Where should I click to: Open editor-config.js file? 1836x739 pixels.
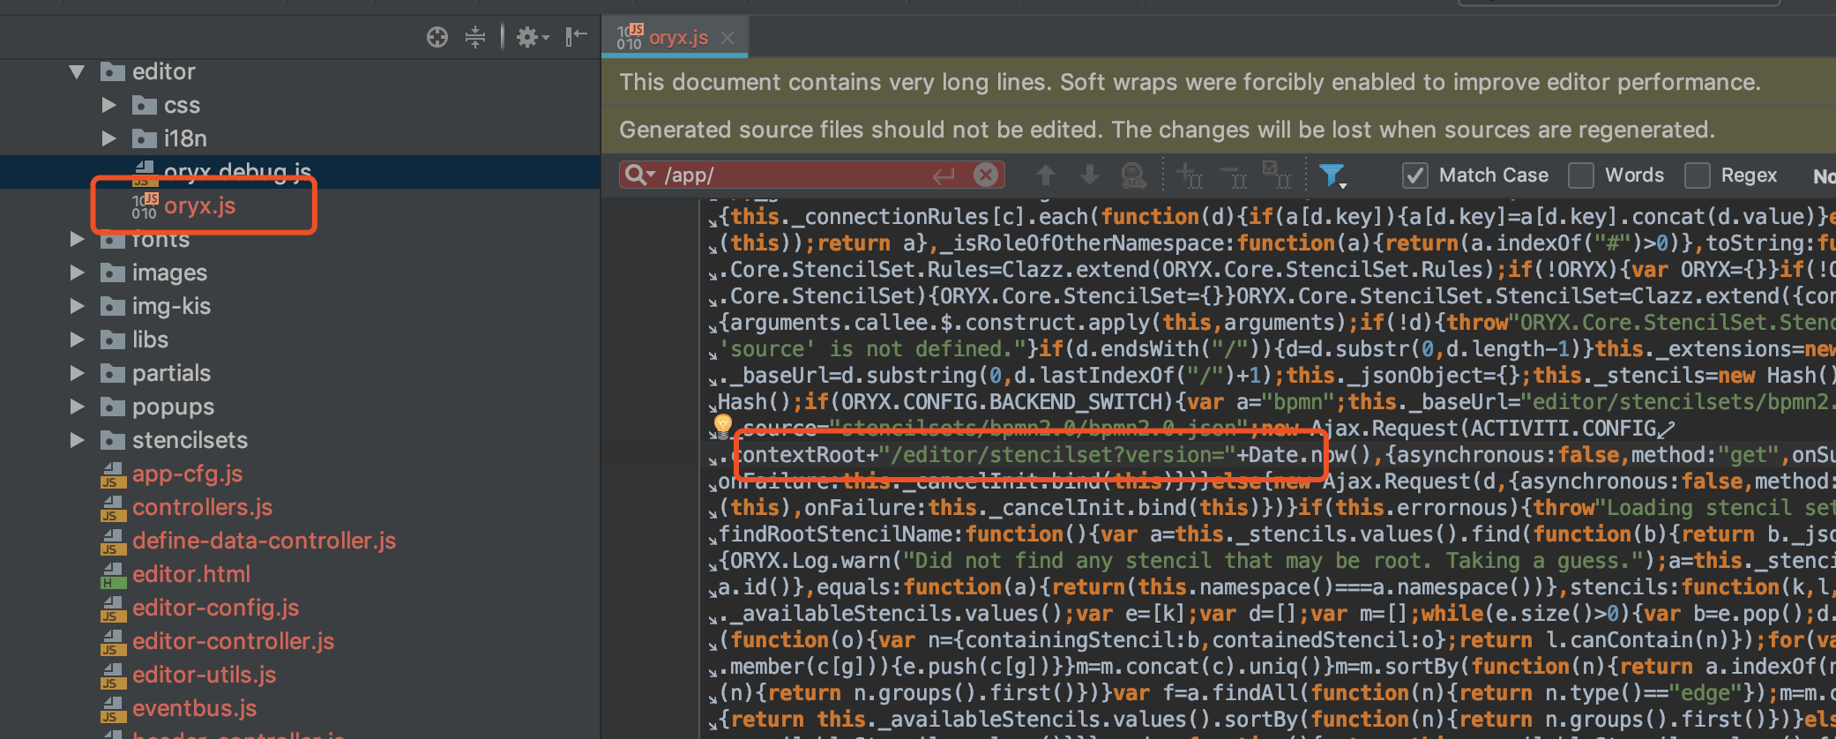[215, 608]
